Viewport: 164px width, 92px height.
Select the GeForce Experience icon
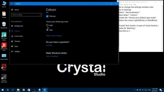click(4, 78)
